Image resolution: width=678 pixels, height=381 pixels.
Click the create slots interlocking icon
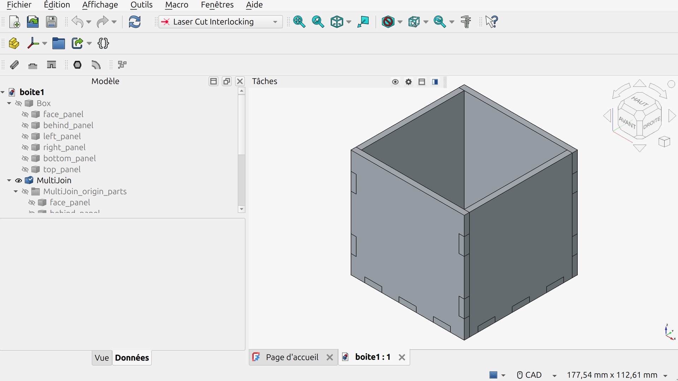(52, 65)
